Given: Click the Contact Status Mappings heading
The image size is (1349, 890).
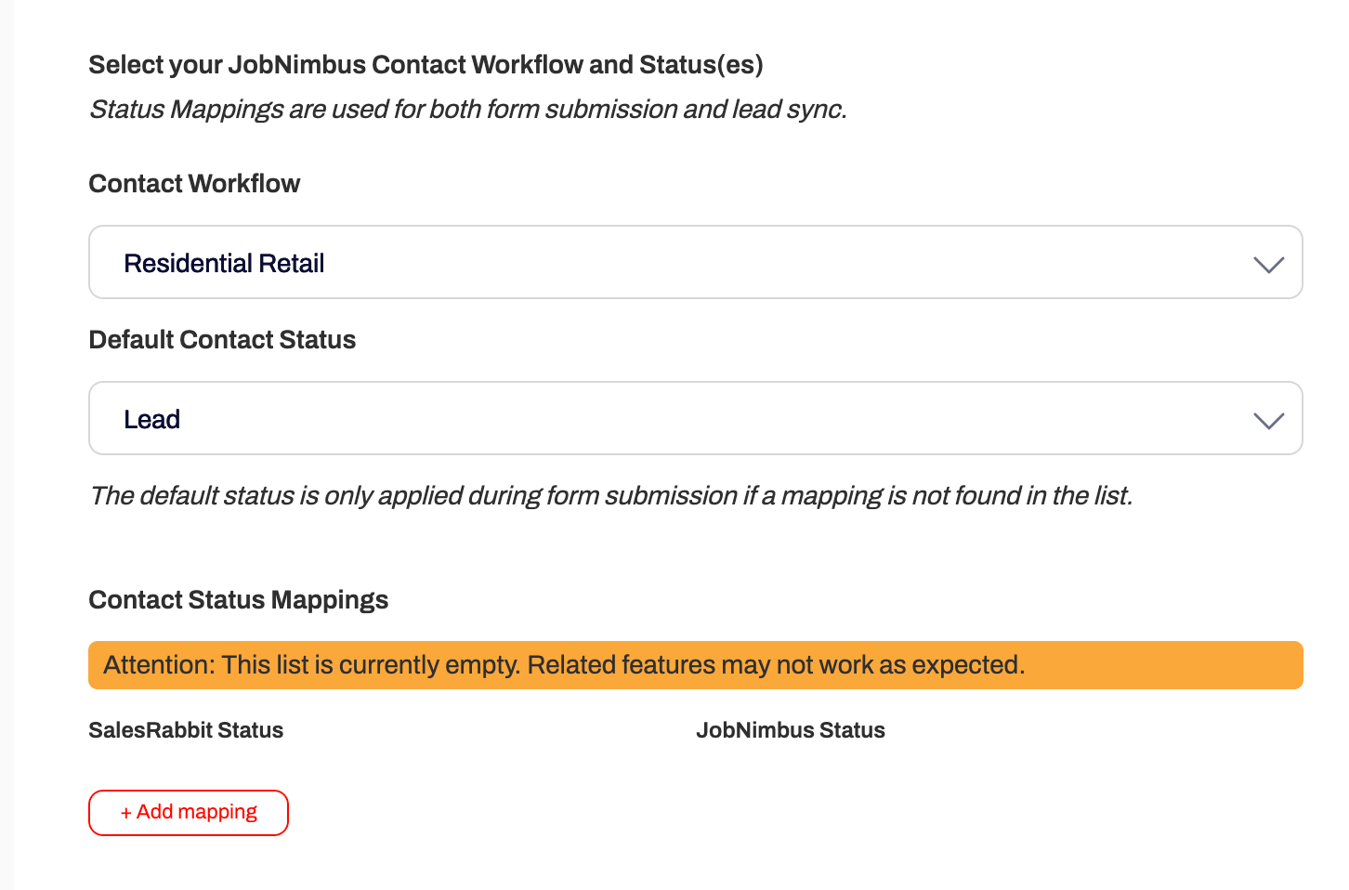Looking at the screenshot, I should tap(238, 600).
